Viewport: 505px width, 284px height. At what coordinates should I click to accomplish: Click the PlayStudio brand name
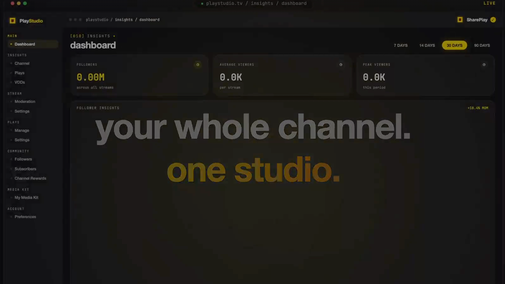click(x=31, y=21)
